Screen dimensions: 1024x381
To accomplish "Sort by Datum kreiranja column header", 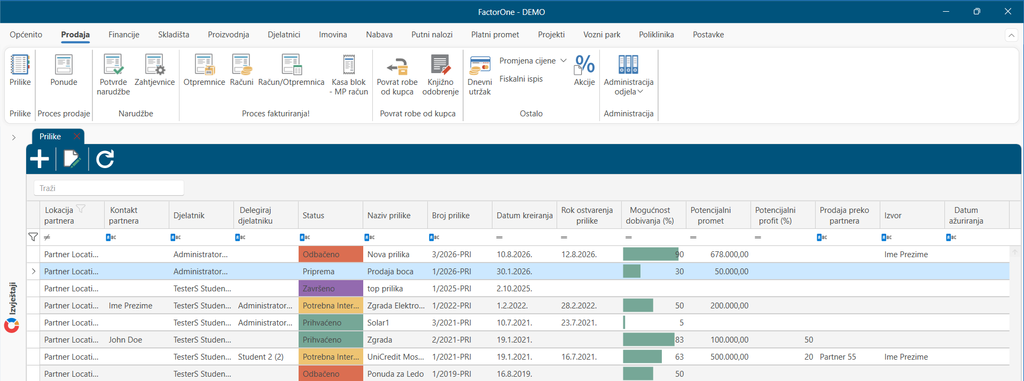I will tap(525, 216).
